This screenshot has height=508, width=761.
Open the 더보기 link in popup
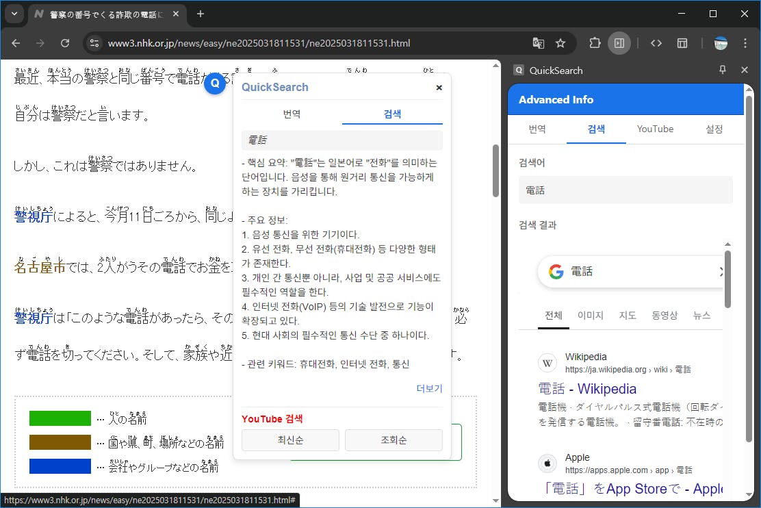[x=429, y=388]
